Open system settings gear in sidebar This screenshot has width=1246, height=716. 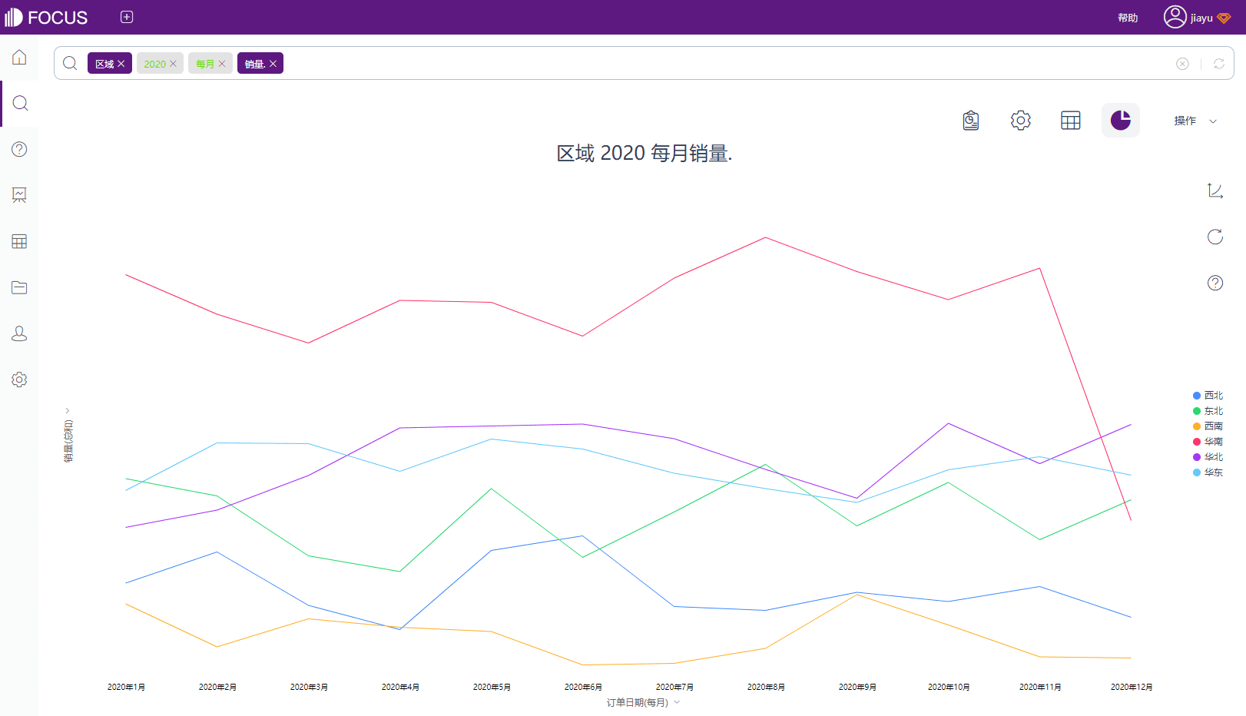click(19, 380)
